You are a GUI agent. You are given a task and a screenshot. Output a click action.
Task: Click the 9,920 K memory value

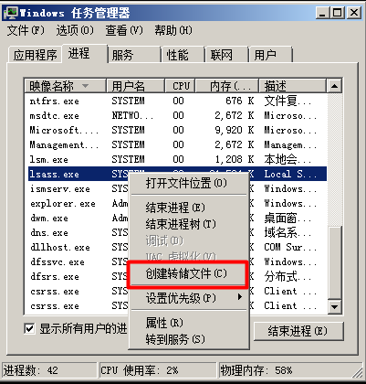[235, 130]
